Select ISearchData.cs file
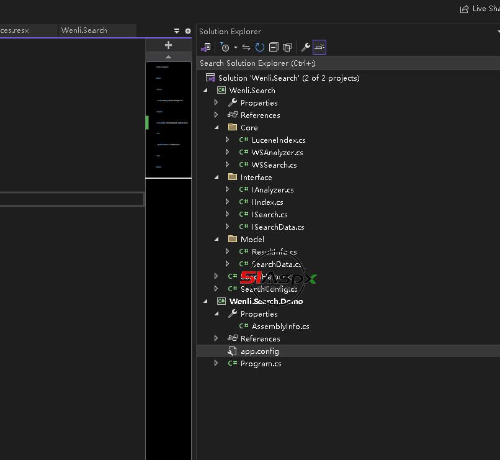Image resolution: width=500 pixels, height=460 pixels. (x=278, y=227)
